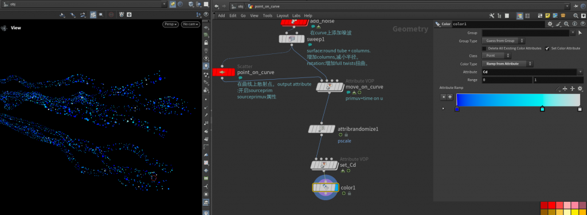This screenshot has width=587, height=215.
Task: Toggle the highlighted lighting button in viewport sidebar
Action: [x=206, y=66]
